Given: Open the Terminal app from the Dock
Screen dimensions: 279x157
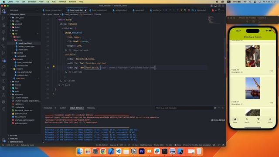Looking at the screenshot, I should coord(165,151).
